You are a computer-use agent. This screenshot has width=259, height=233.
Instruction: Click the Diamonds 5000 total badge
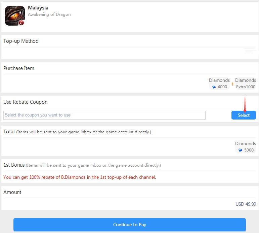246,147
